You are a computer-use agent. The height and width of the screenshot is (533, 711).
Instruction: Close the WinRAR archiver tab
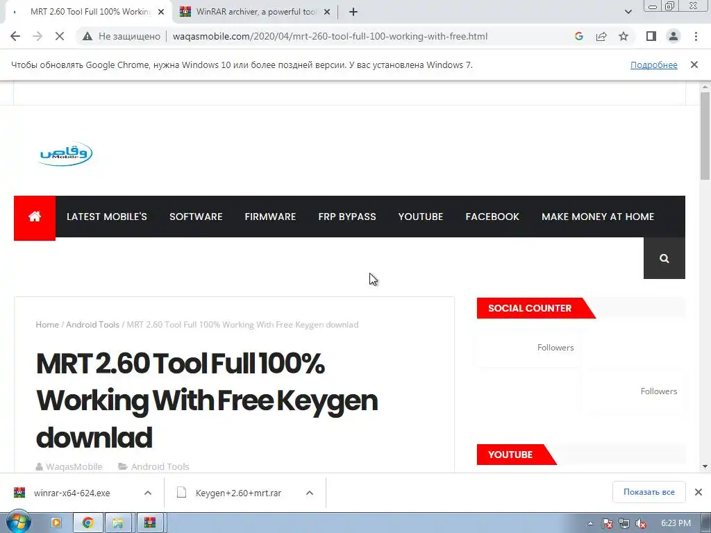tap(327, 12)
